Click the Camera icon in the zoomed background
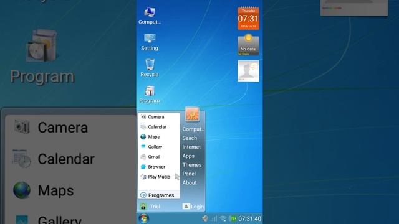This screenshot has height=224, width=399. [x=22, y=127]
